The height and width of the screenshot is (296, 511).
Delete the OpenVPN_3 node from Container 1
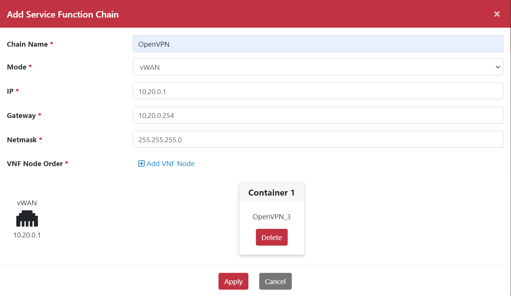[272, 237]
